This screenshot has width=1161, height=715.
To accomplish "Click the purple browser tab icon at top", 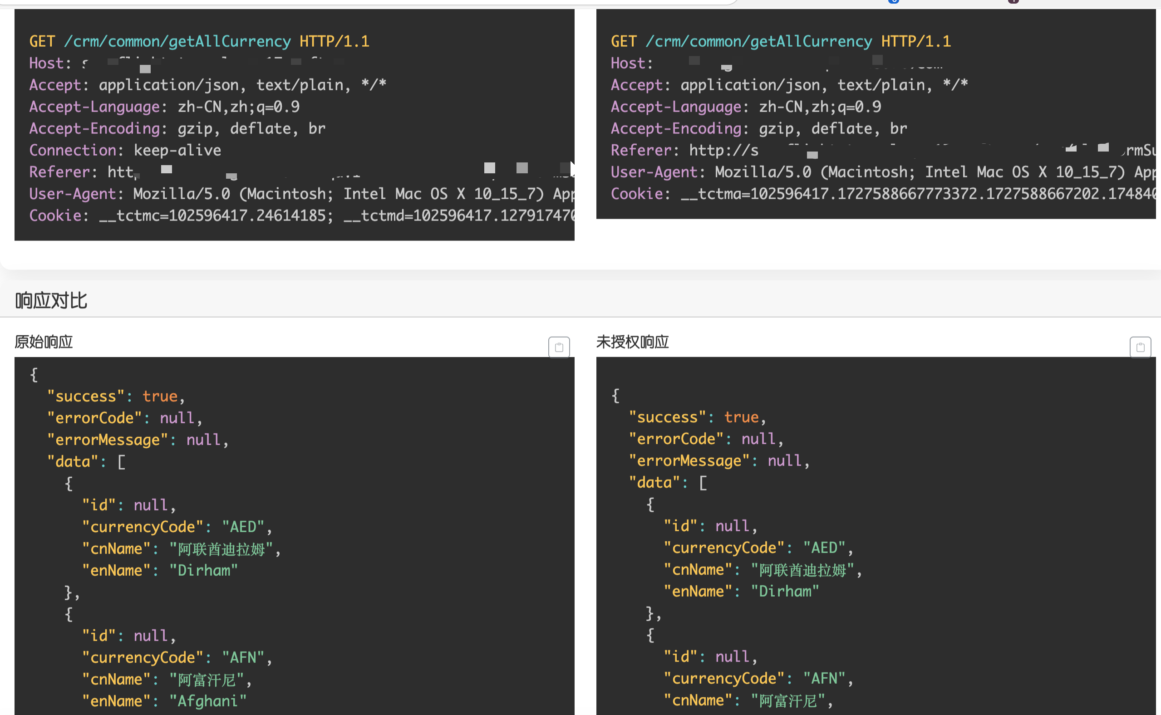I will 1013,1.
